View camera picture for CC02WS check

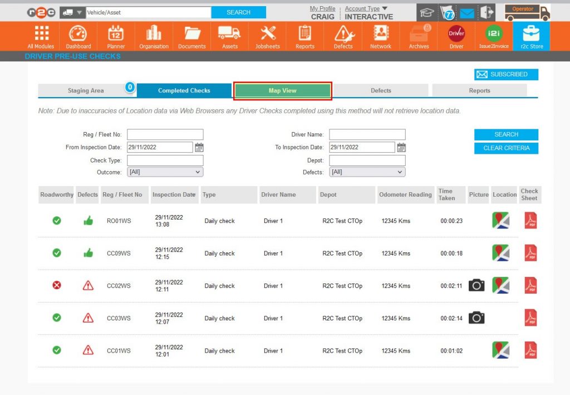tap(476, 285)
